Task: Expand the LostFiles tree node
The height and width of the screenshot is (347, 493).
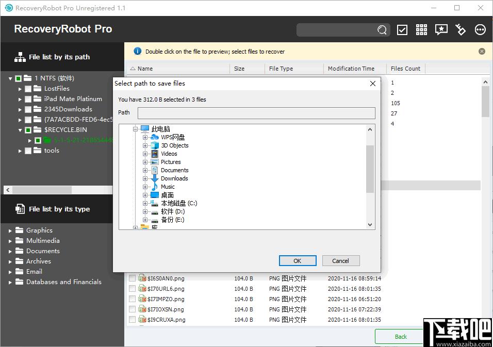Action: pyautogui.click(x=20, y=89)
